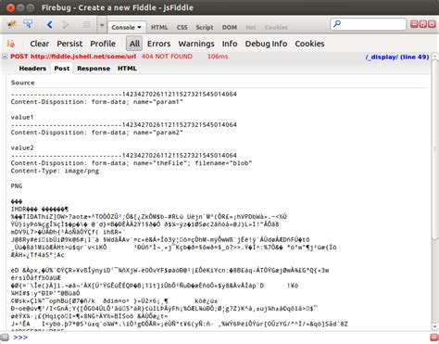Click the name="param2" Content-Disposition line
The width and height of the screenshot is (439, 344).
pos(97,133)
